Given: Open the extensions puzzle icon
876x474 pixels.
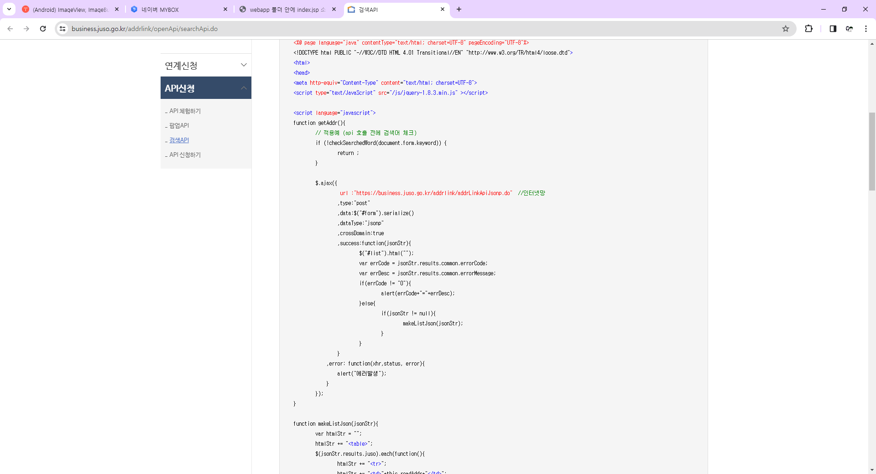Looking at the screenshot, I should 808,29.
